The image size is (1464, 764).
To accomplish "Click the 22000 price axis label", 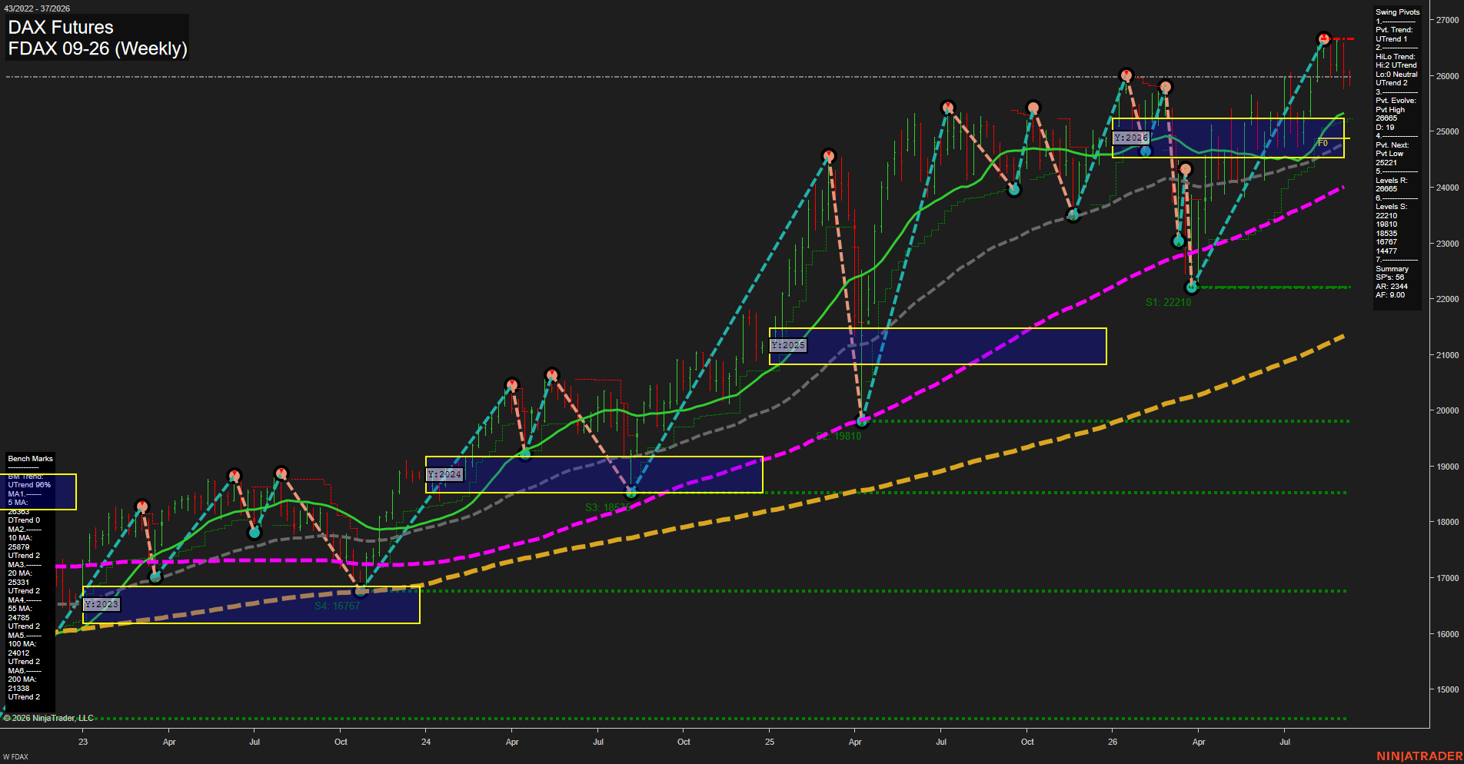I will [x=1447, y=299].
